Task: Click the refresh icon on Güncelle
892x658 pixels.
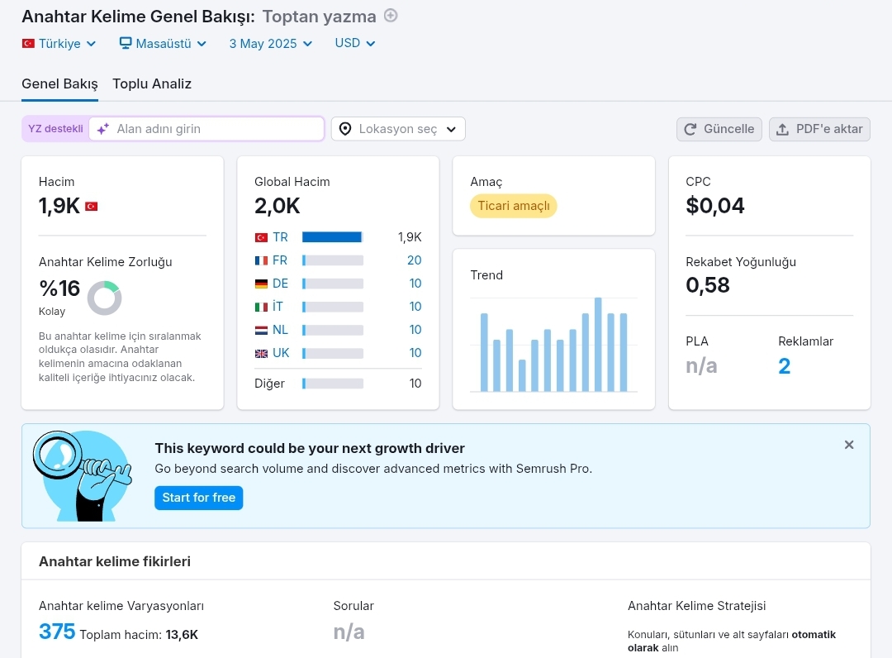Action: tap(690, 129)
